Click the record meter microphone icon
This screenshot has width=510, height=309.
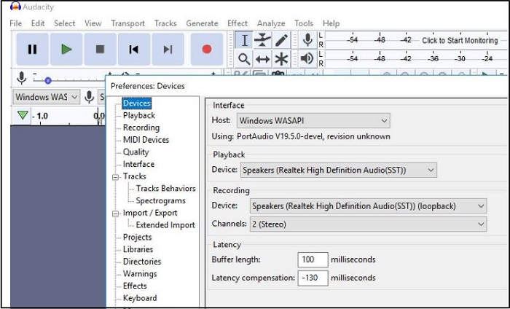point(307,40)
